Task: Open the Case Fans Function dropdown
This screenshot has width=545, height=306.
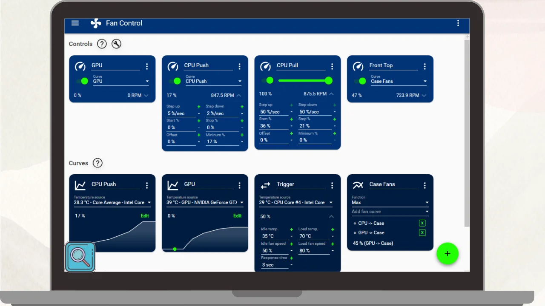Action: pyautogui.click(x=390, y=203)
